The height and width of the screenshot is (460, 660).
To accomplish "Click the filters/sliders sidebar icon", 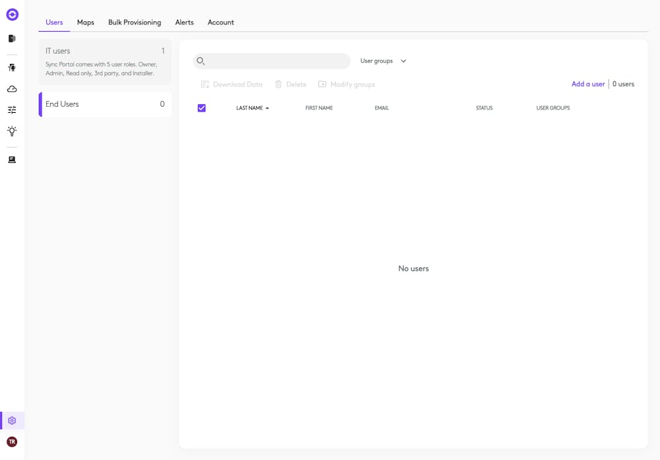I will pos(11,110).
